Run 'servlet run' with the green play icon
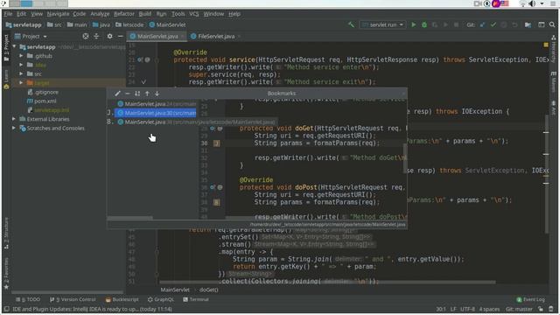The width and height of the screenshot is (560, 315). [414, 24]
